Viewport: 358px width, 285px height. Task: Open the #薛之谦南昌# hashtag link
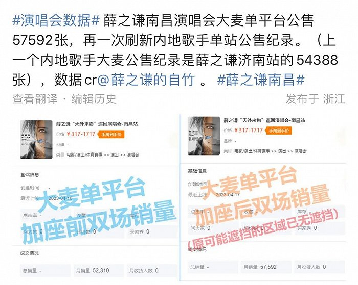261,80
